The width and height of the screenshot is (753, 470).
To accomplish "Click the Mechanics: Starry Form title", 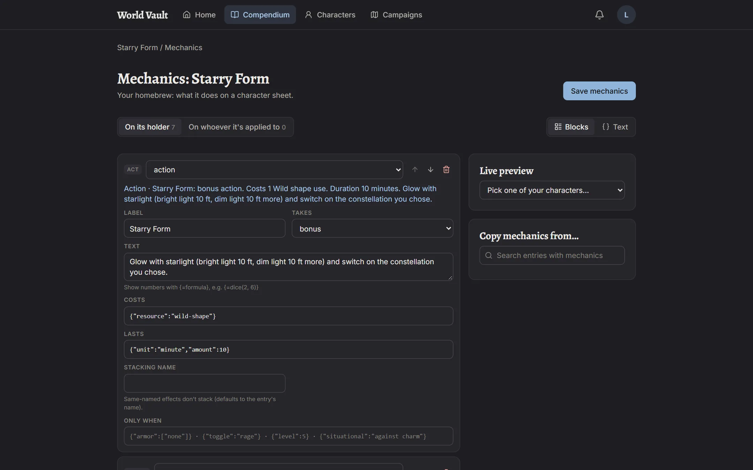I will tap(193, 79).
